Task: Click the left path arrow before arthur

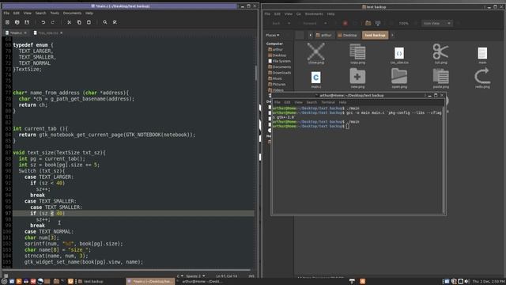Action: click(310, 35)
